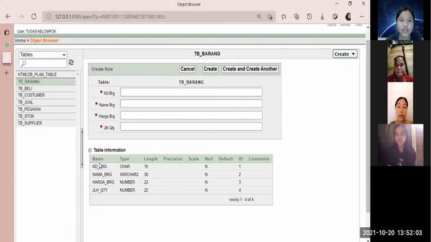Select the TB_JUAL table

[x=46, y=102]
